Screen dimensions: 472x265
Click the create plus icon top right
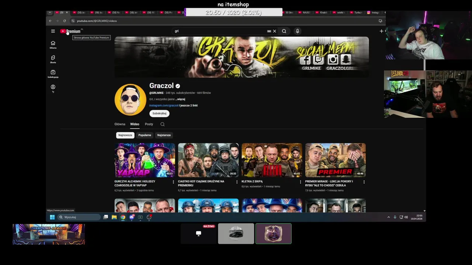(x=381, y=31)
